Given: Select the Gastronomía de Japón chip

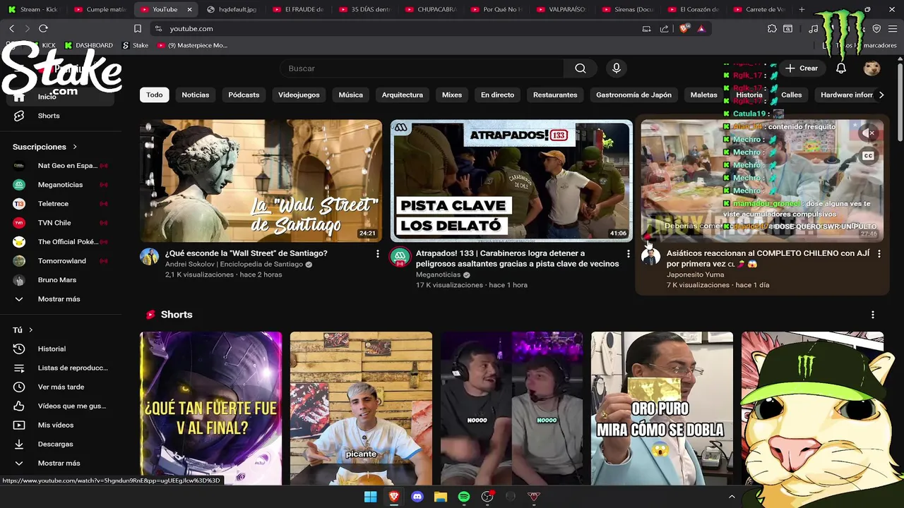Looking at the screenshot, I should tap(634, 95).
